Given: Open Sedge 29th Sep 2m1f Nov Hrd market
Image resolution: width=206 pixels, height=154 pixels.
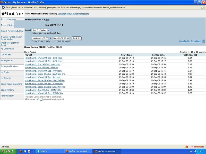Looking at the screenshot, I should pyautogui.click(x=45, y=87).
